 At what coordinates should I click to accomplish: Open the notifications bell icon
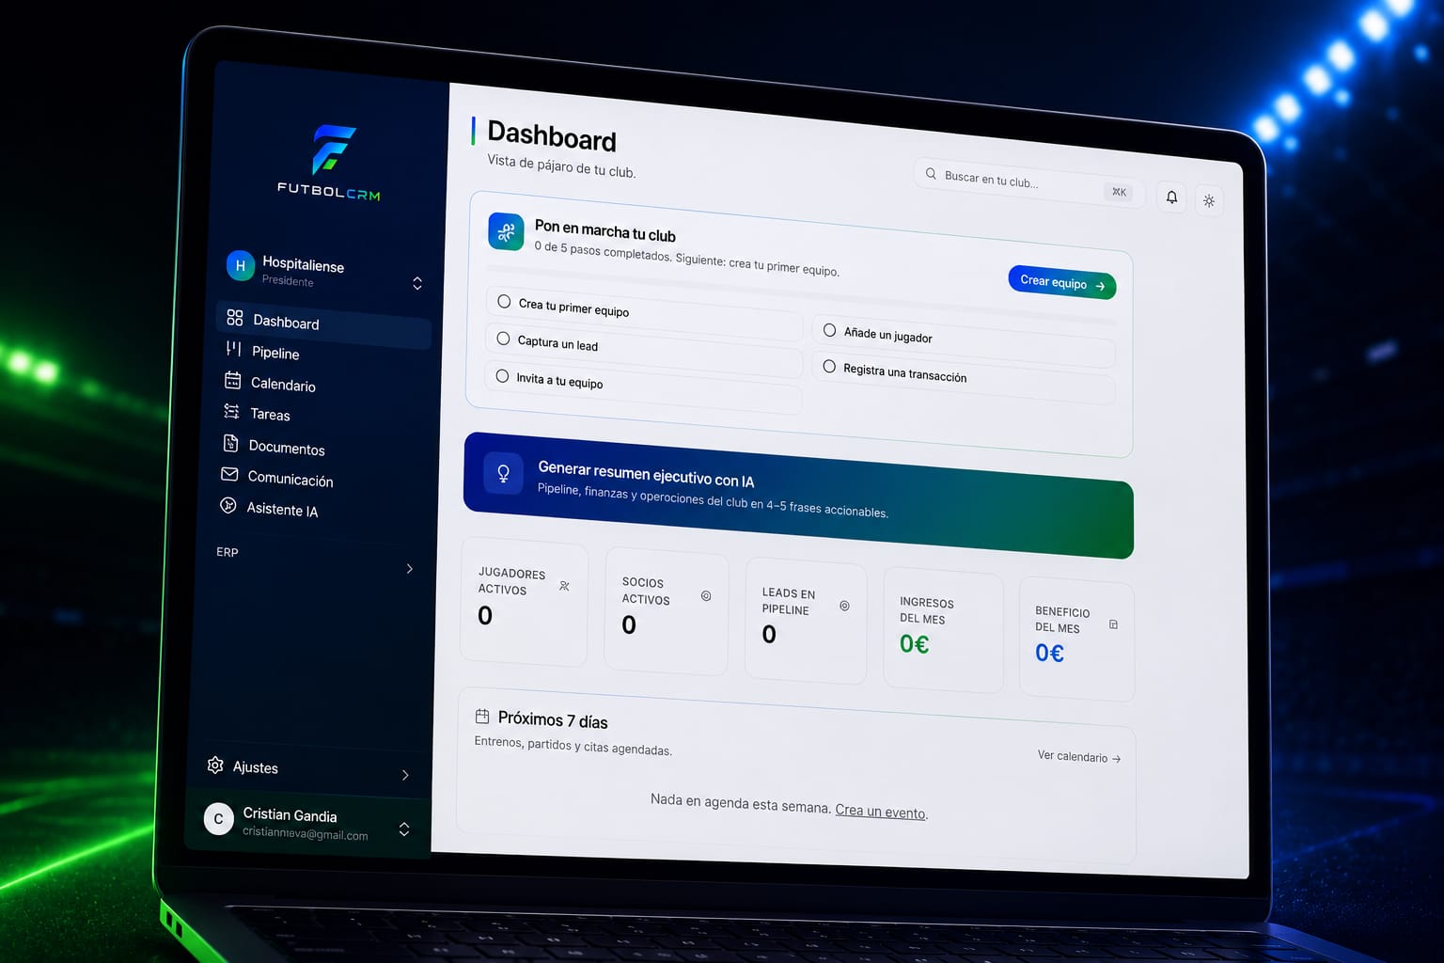tap(1171, 197)
